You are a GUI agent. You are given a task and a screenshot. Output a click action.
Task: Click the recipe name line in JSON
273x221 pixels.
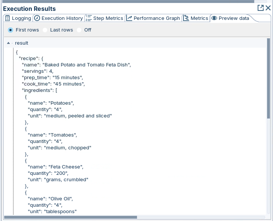point(76,65)
